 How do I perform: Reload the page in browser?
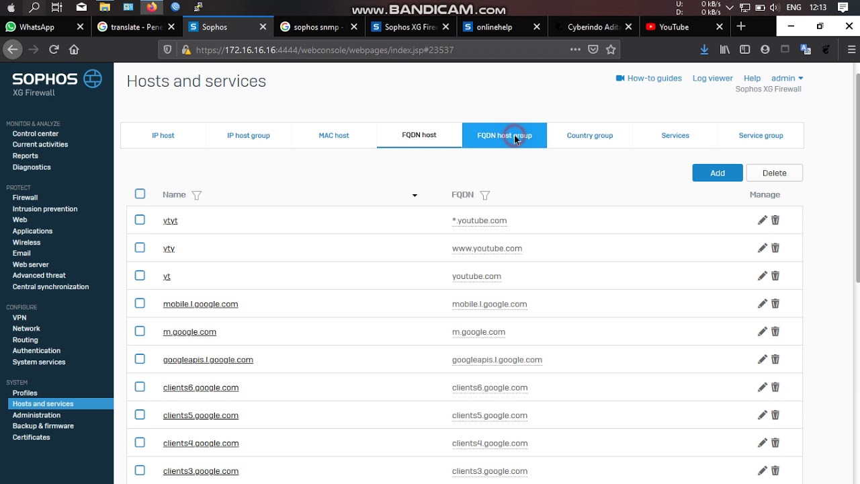coord(54,49)
